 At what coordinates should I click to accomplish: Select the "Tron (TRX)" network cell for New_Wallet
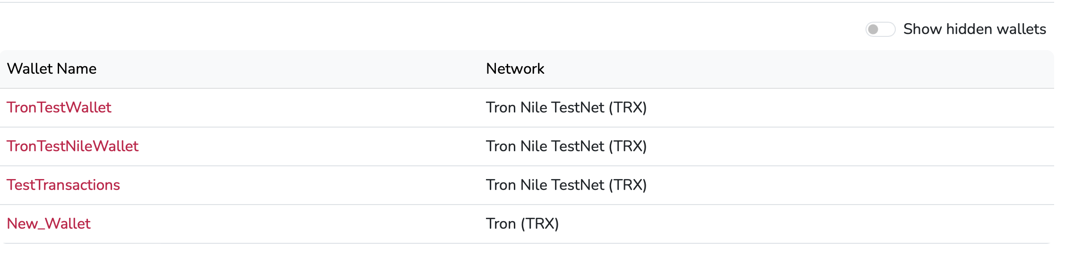(x=522, y=224)
